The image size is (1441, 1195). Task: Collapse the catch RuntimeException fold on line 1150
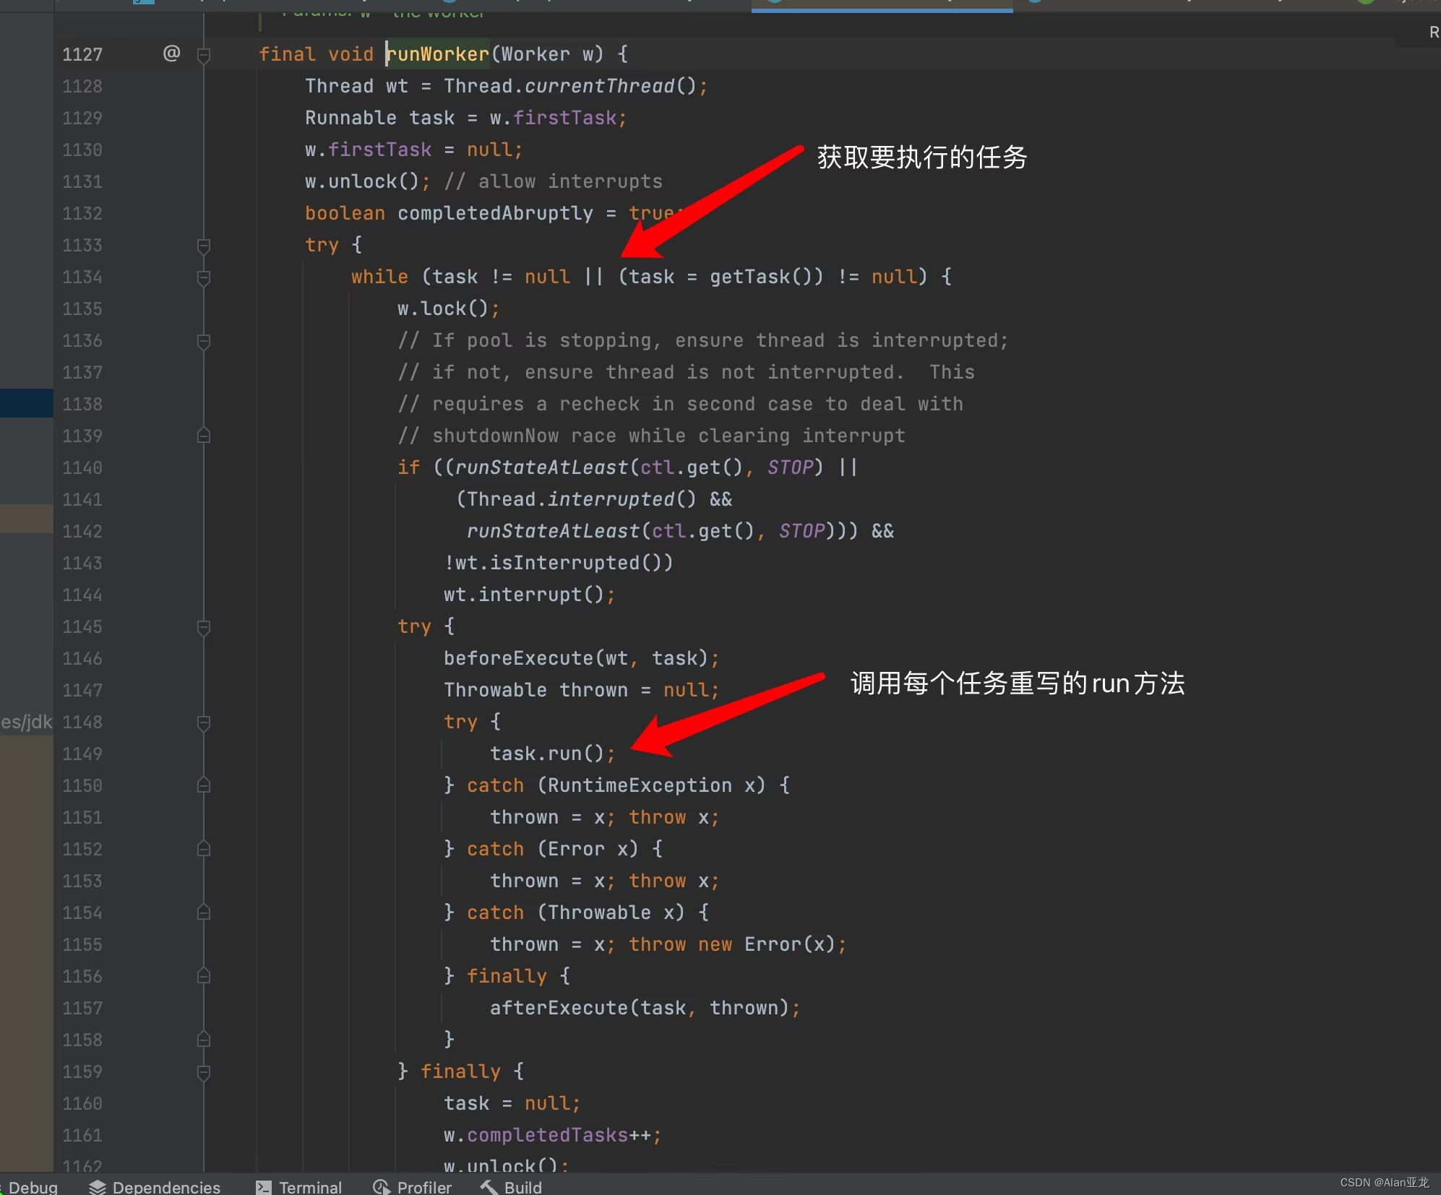click(x=204, y=785)
